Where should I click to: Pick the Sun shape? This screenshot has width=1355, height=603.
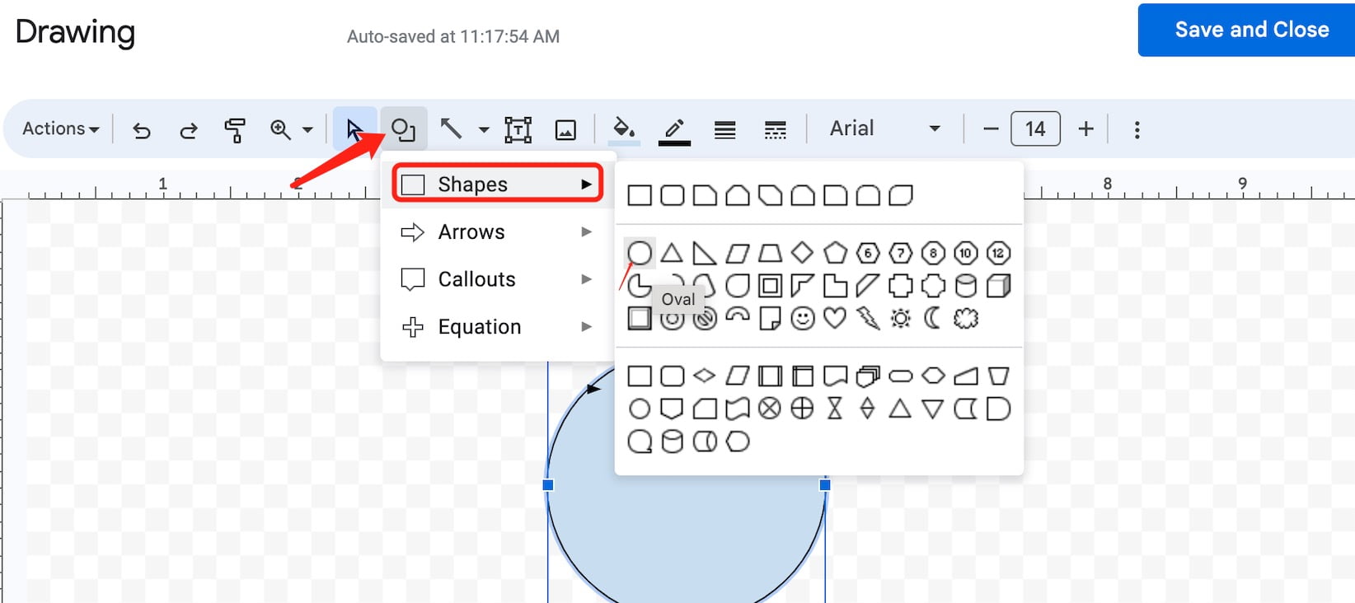tap(900, 318)
